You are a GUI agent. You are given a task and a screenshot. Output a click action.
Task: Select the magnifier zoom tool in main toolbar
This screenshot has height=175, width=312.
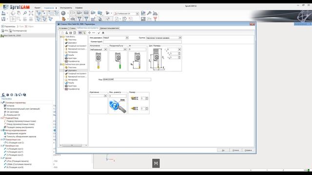[25, 13]
